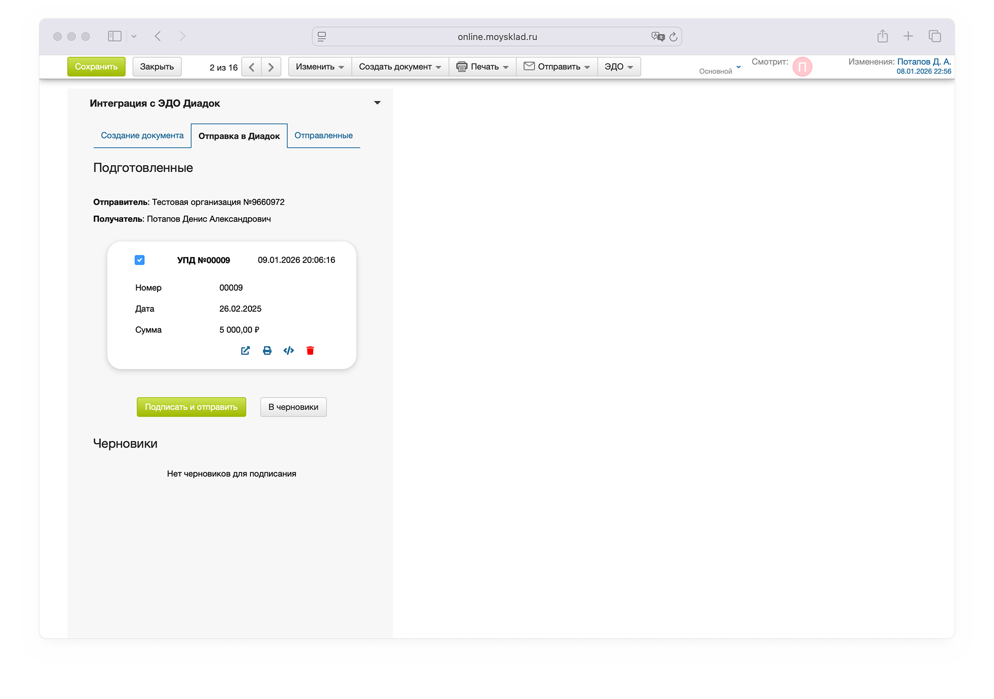Click the Подписать и отправить button
994x699 pixels.
[191, 407]
